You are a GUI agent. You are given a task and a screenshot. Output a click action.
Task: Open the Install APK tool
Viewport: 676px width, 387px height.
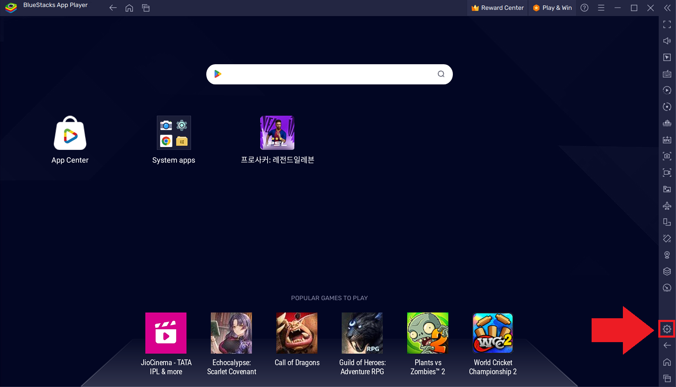tap(667, 140)
